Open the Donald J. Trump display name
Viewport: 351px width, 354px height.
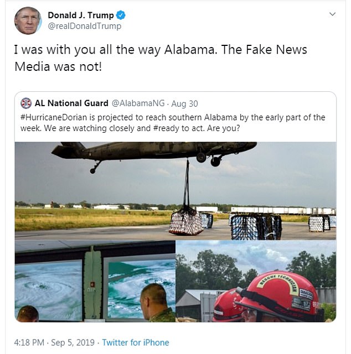81,15
